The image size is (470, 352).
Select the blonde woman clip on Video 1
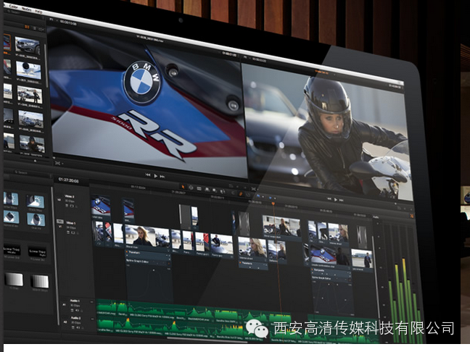point(147,236)
